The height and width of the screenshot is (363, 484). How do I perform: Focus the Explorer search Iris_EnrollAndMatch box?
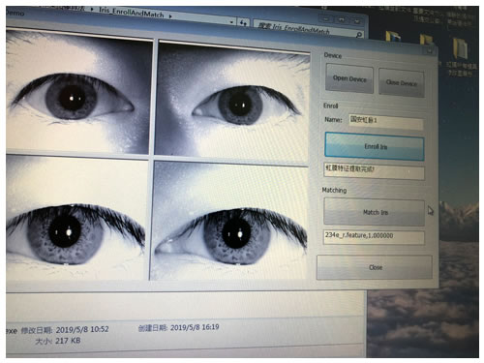pyautogui.click(x=308, y=29)
